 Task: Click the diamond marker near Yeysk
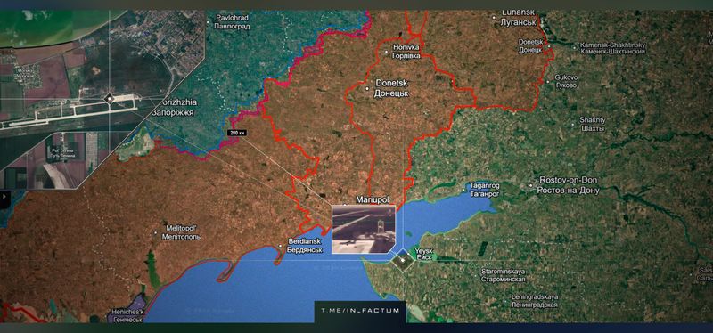pyautogui.click(x=403, y=260)
